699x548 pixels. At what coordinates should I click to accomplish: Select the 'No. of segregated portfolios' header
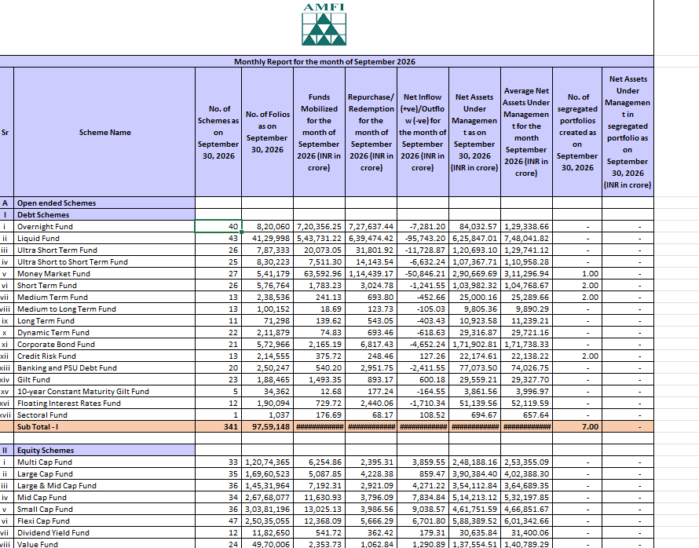click(577, 133)
